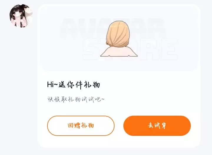Select the 'Hi~送你件礼物' title text
The width and height of the screenshot is (212, 155).
click(x=73, y=85)
